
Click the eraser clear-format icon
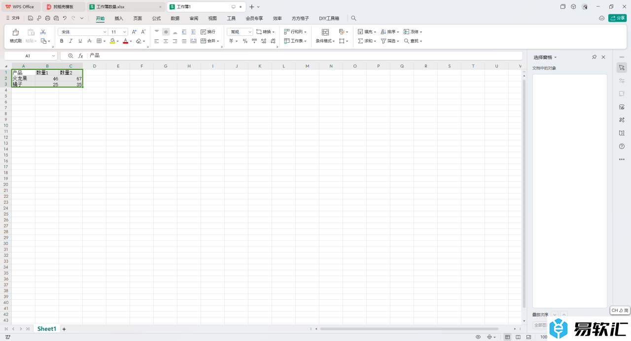click(139, 41)
